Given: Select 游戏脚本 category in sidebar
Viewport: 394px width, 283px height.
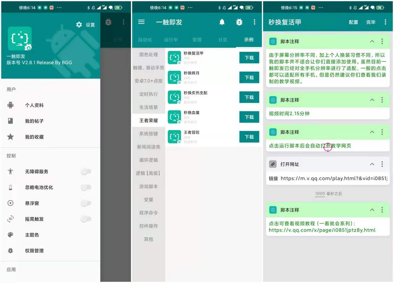Looking at the screenshot, I should click(x=149, y=187).
